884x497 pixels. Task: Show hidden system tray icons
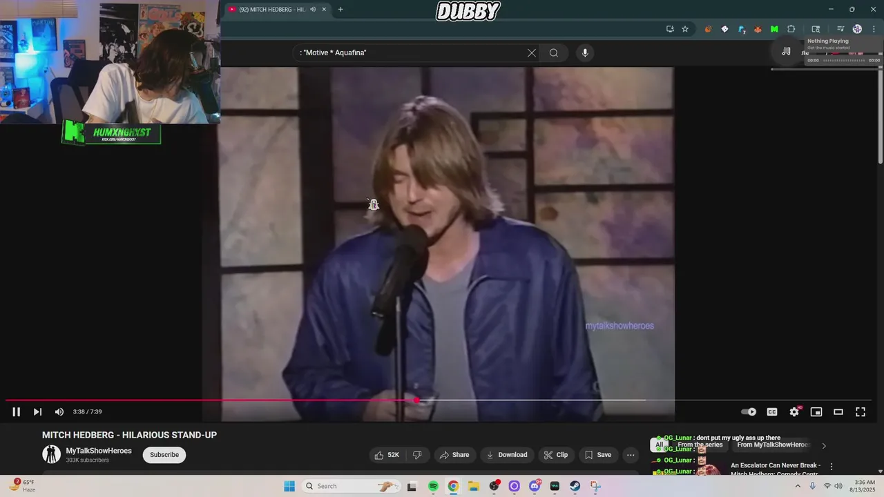[798, 486]
